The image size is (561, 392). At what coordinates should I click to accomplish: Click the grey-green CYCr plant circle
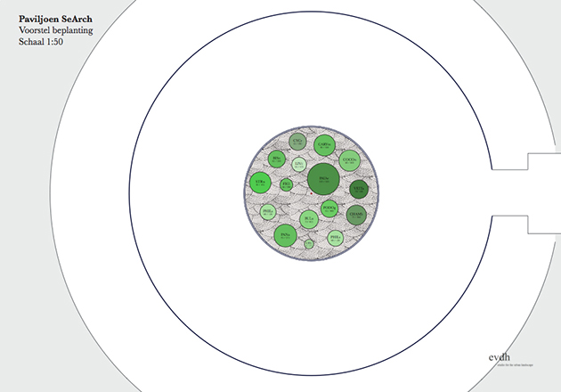(x=297, y=141)
